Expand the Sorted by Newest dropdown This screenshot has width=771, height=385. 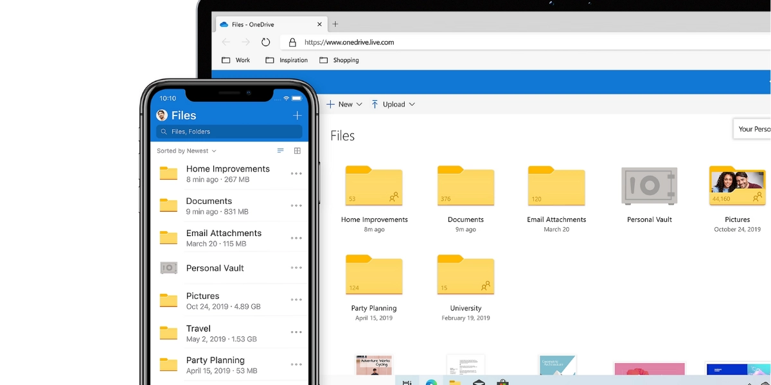click(186, 151)
